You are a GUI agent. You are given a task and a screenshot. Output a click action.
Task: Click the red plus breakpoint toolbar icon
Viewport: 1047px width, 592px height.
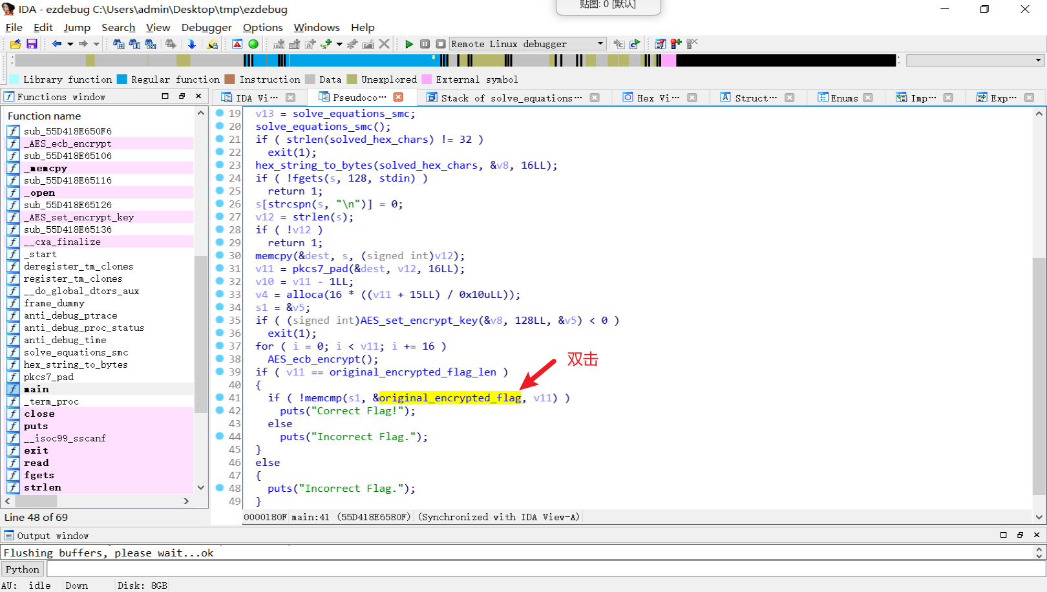[676, 44]
